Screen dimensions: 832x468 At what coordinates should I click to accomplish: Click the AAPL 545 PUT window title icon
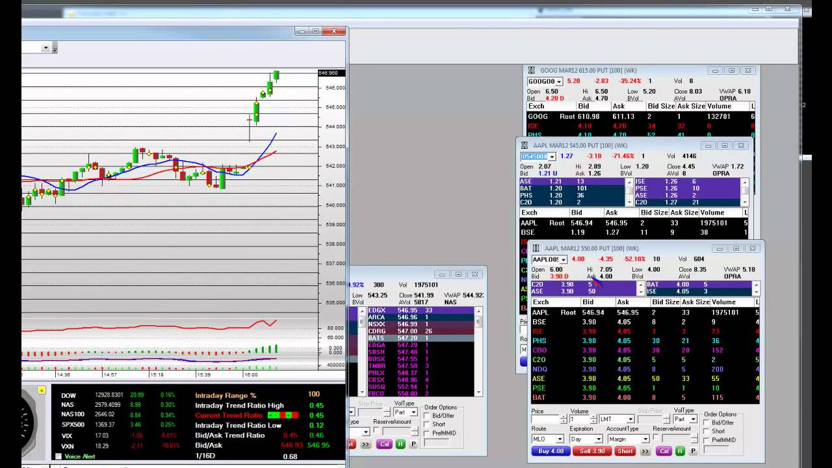525,146
